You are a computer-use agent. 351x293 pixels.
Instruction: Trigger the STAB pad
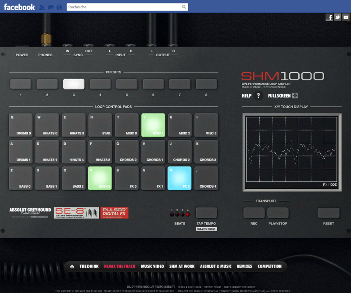tap(100, 125)
